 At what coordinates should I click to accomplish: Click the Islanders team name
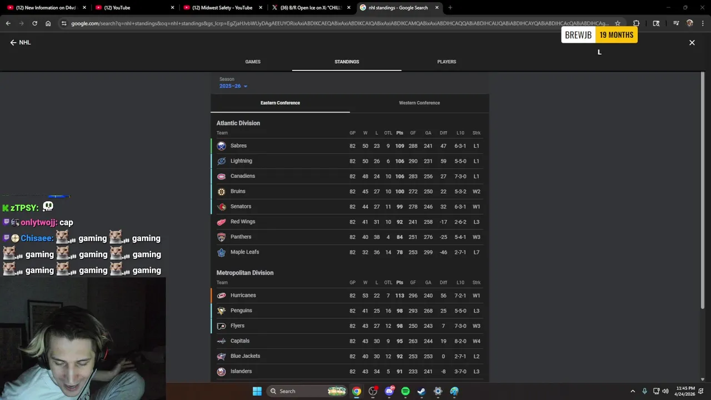241,371
